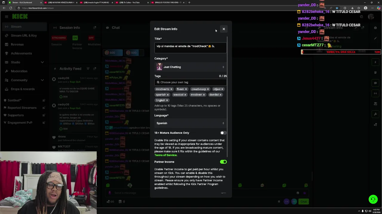Pop out the Session Info panel
This screenshot has width=382, height=214.
pos(95,28)
